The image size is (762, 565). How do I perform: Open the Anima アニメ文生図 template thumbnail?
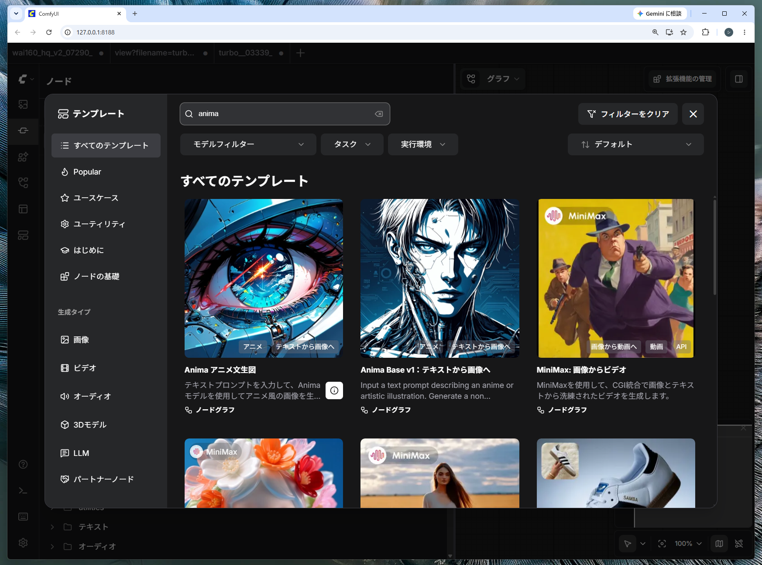pyautogui.click(x=264, y=278)
